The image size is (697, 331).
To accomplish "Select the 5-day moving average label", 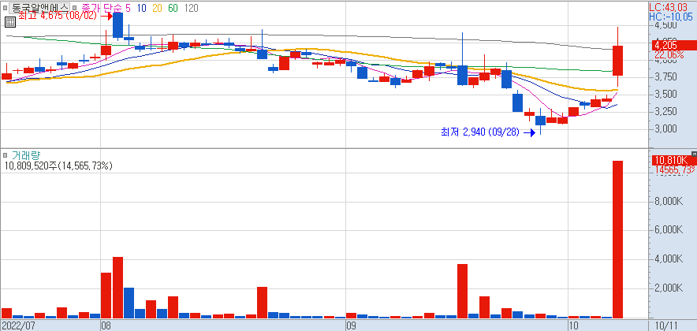I will click(129, 8).
